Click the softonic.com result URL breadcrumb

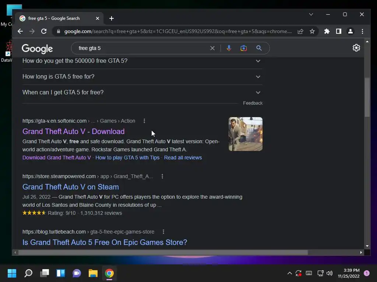point(79,121)
